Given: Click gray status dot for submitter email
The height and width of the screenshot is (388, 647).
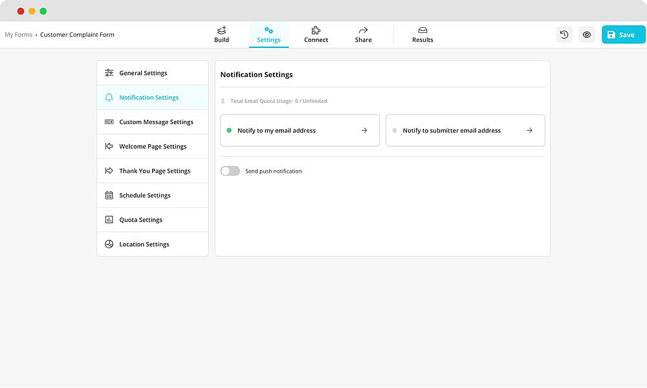Looking at the screenshot, I should pyautogui.click(x=395, y=130).
